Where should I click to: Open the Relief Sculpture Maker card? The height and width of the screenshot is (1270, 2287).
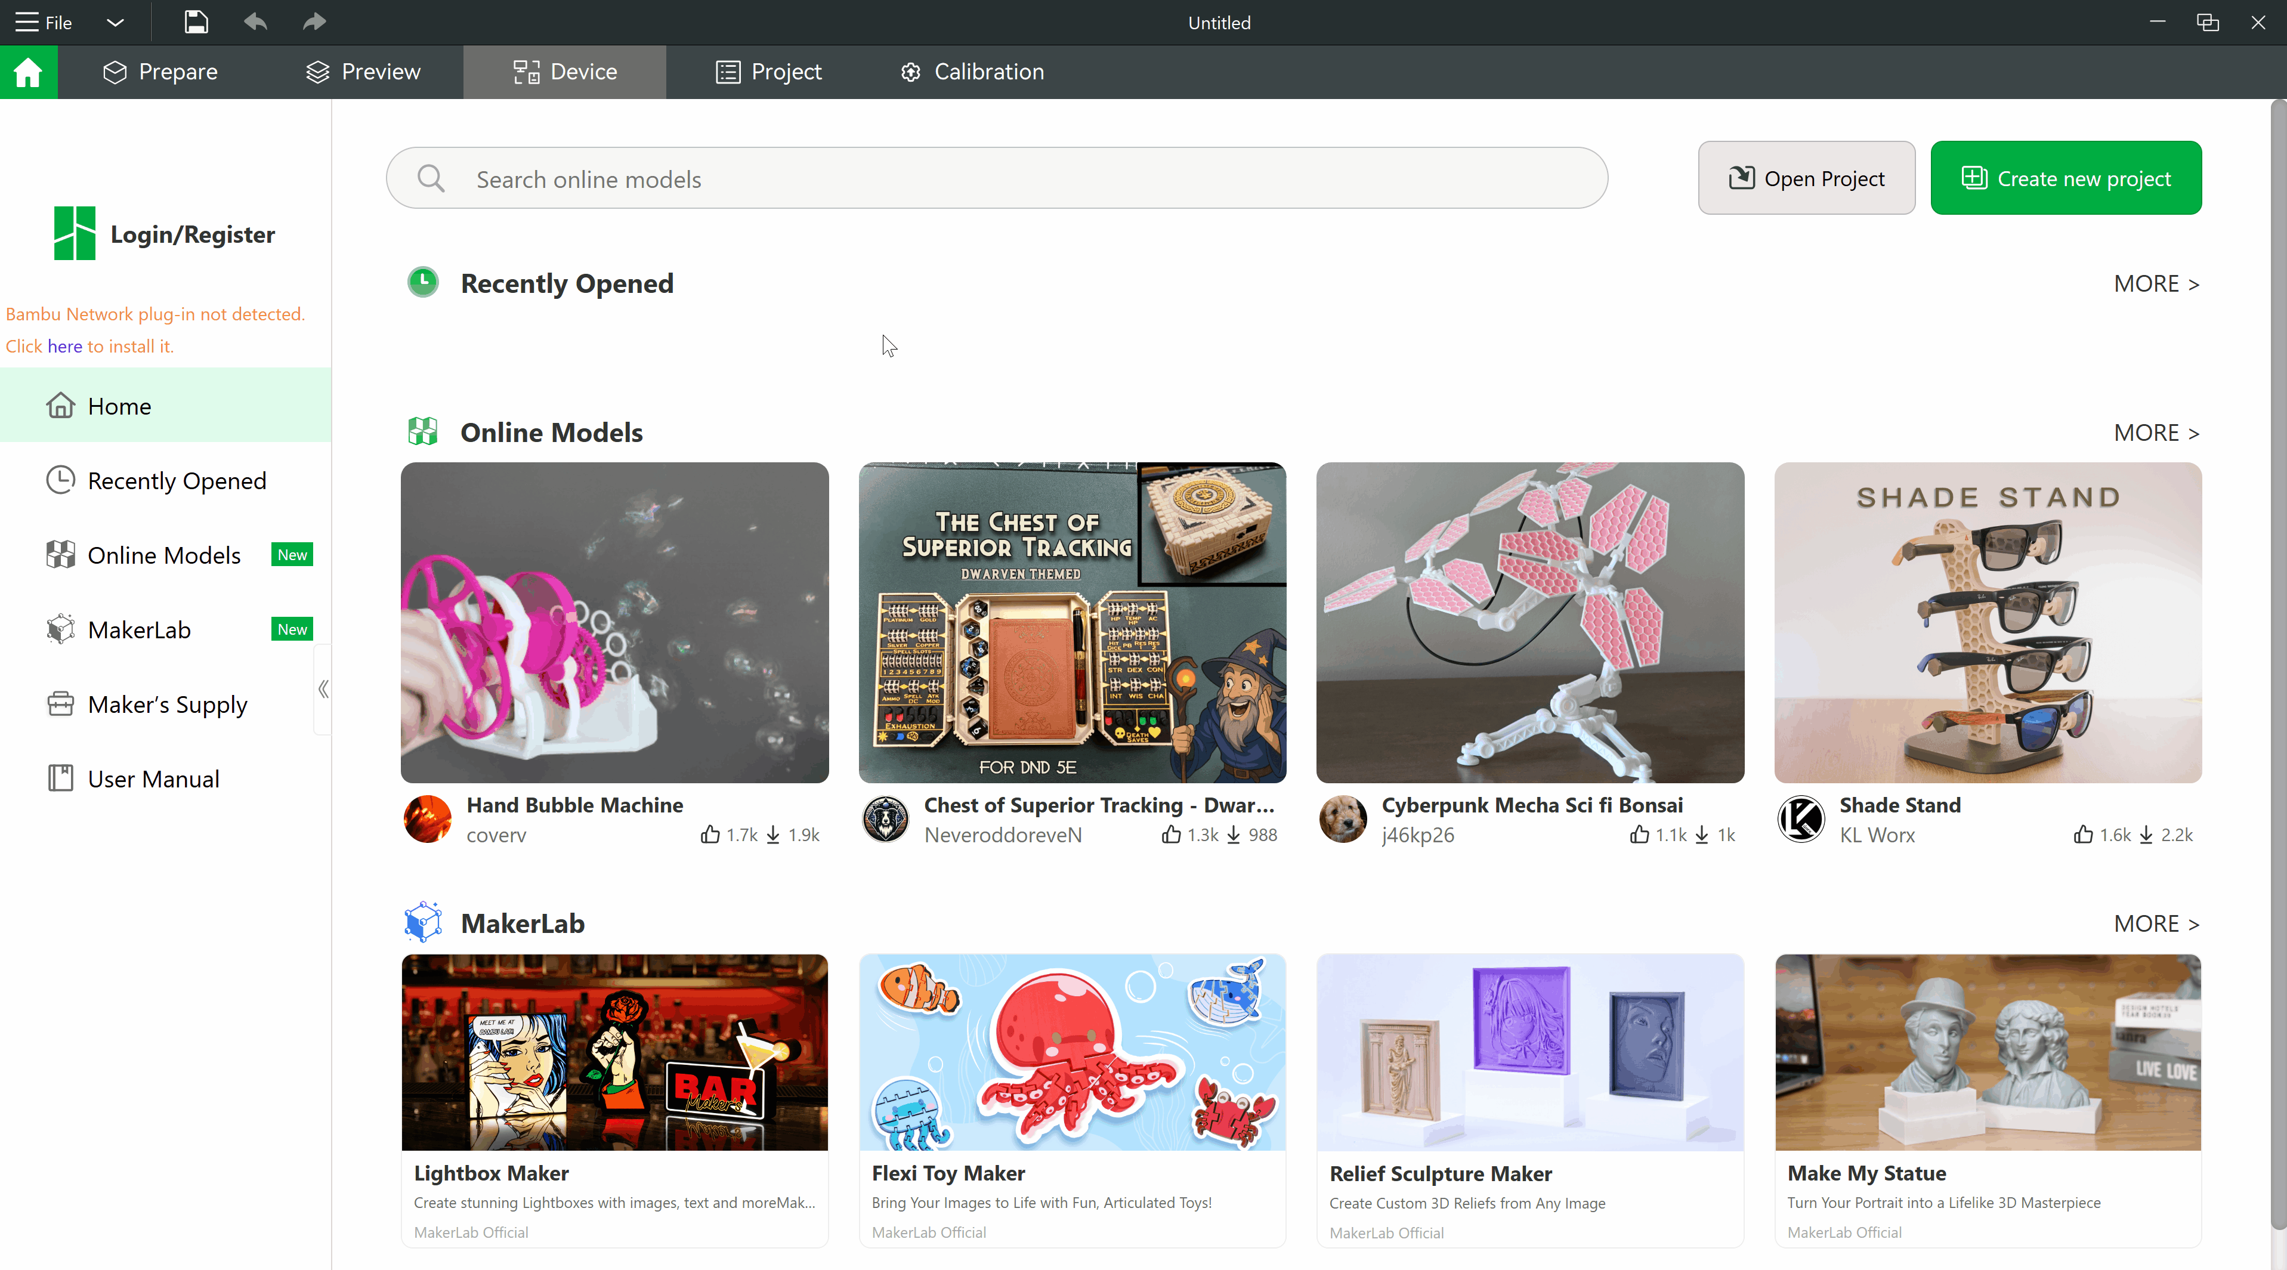click(x=1531, y=1101)
